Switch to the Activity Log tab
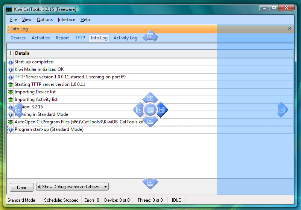 click(x=125, y=38)
